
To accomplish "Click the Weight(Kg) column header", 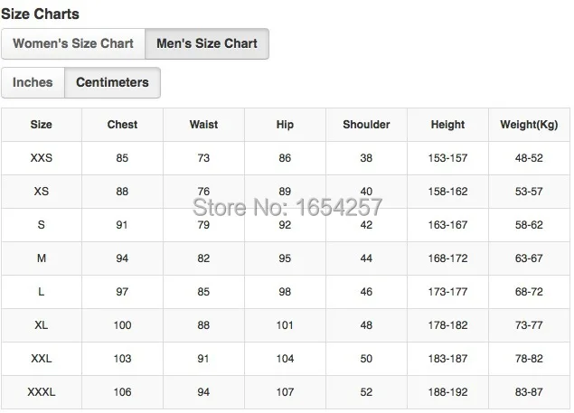I will coord(529,125).
